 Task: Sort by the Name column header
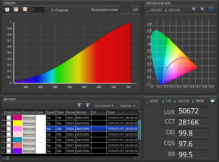[71, 112]
